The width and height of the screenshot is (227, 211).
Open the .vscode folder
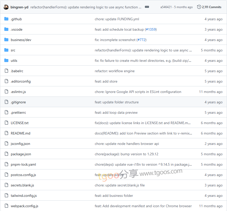click(16, 29)
